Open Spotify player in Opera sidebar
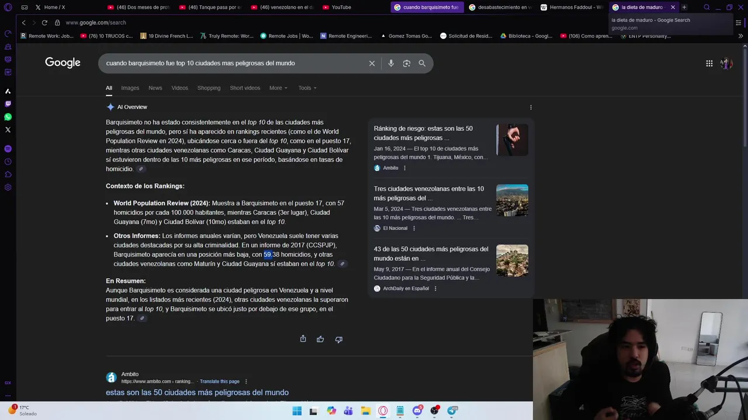Viewport: 748px width, 420px height. point(8,149)
